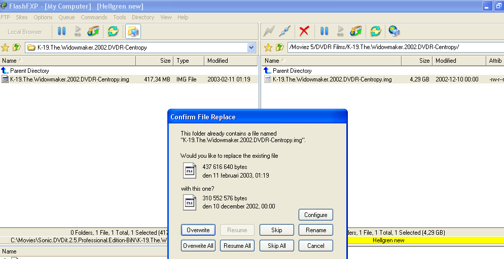Click the up-folder icon beside remote path
504x259 pixels.
[x=279, y=48]
